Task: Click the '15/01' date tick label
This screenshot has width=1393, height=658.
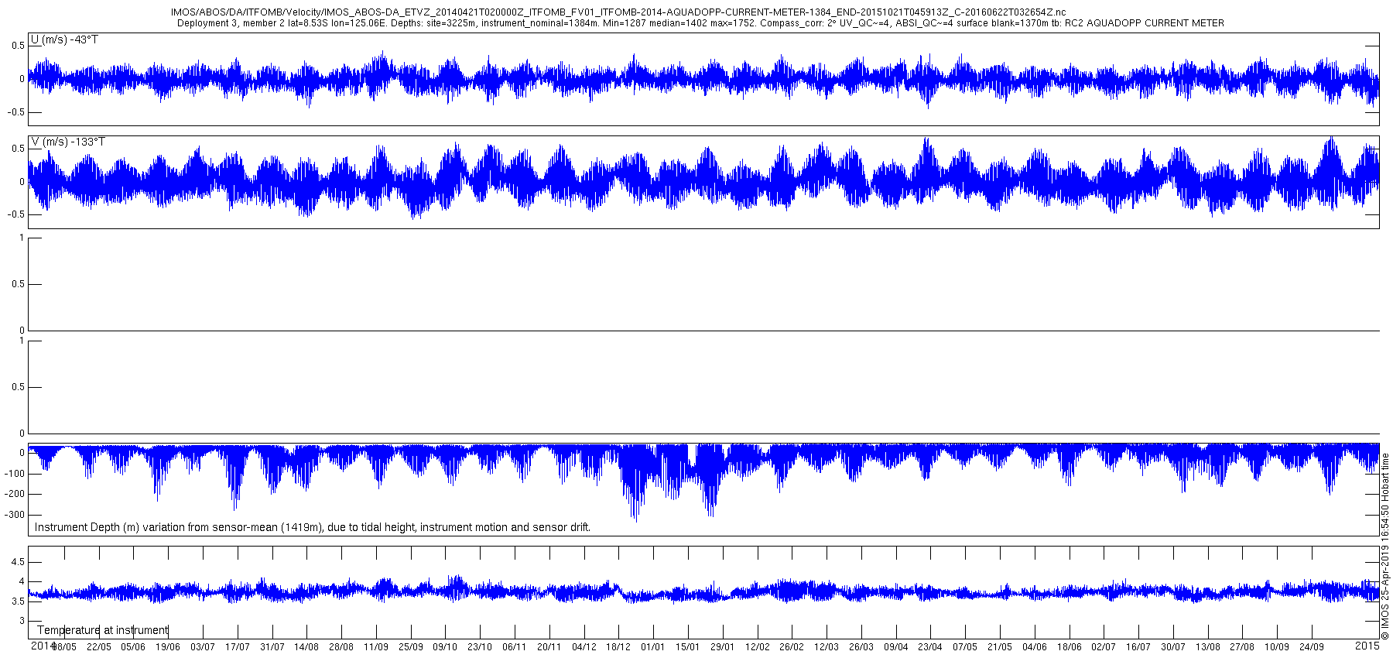Action: (x=688, y=647)
